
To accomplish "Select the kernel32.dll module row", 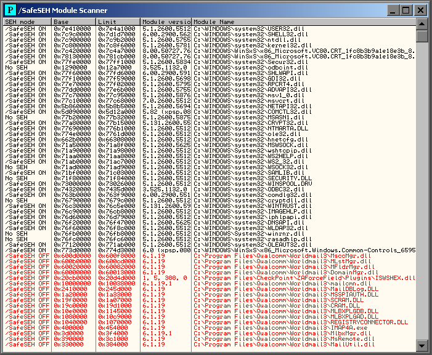I will [210, 45].
